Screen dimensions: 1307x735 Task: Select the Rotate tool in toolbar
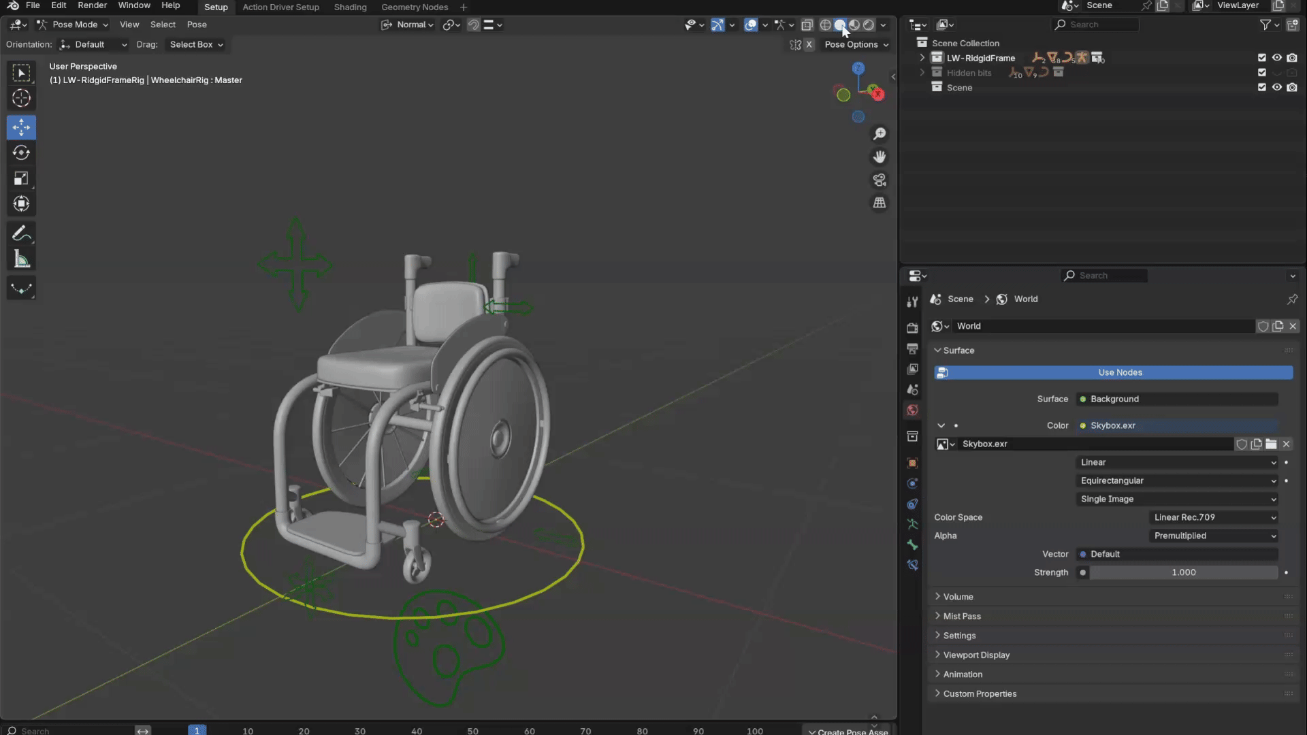tap(21, 152)
